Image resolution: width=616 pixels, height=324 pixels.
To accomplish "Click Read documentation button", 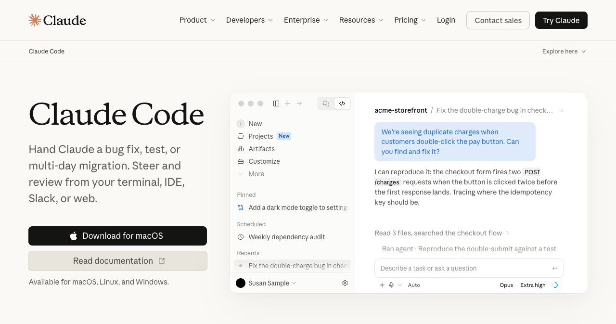I will pyautogui.click(x=117, y=261).
